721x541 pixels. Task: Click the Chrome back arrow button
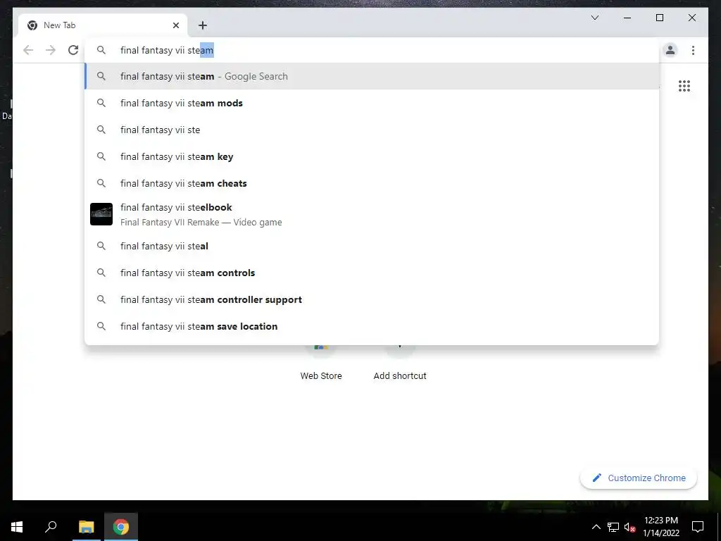click(x=28, y=50)
